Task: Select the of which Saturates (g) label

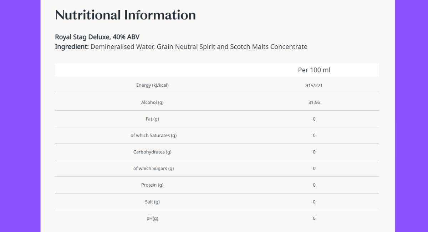Action: pos(153,136)
